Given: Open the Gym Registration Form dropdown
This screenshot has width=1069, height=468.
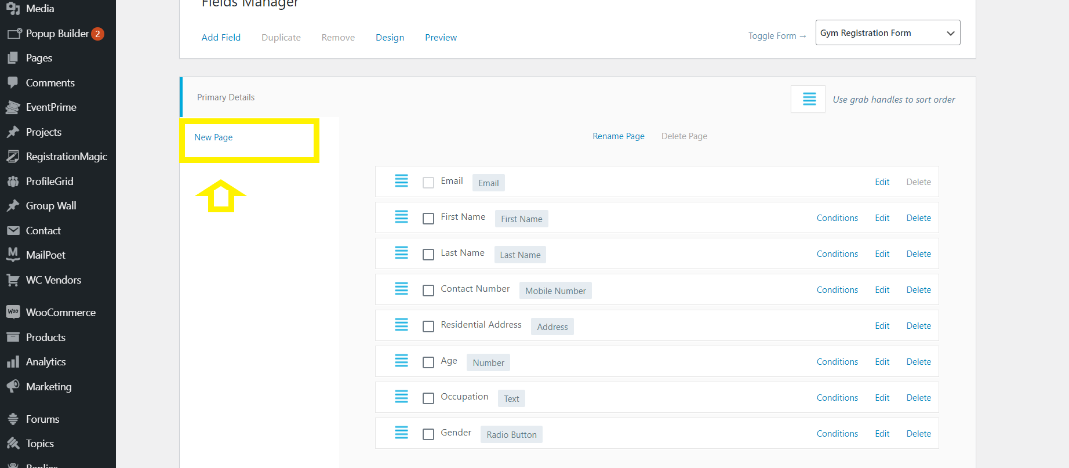Looking at the screenshot, I should (888, 32).
